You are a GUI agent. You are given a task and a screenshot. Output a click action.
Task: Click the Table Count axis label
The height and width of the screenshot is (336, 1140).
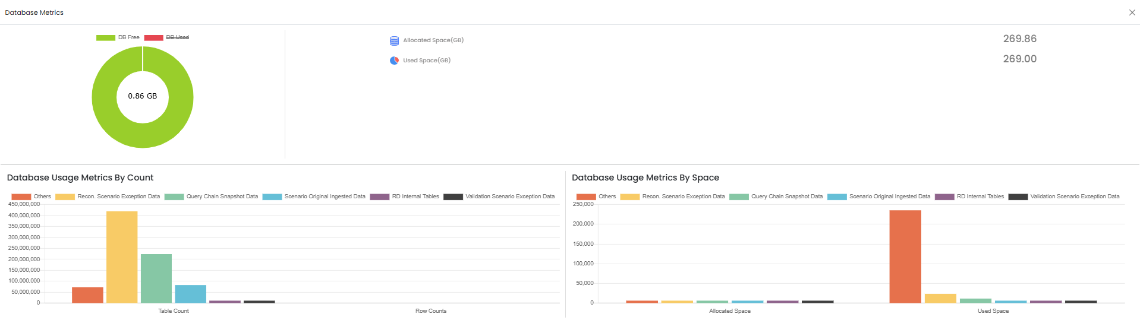(x=174, y=311)
